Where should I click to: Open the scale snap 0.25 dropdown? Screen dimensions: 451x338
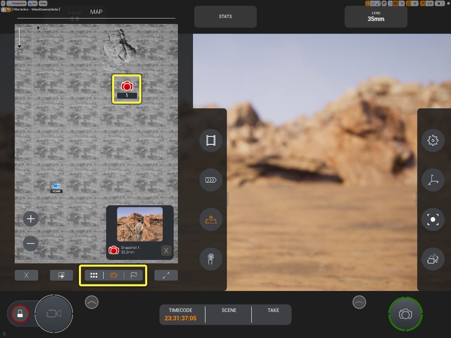point(430,3)
